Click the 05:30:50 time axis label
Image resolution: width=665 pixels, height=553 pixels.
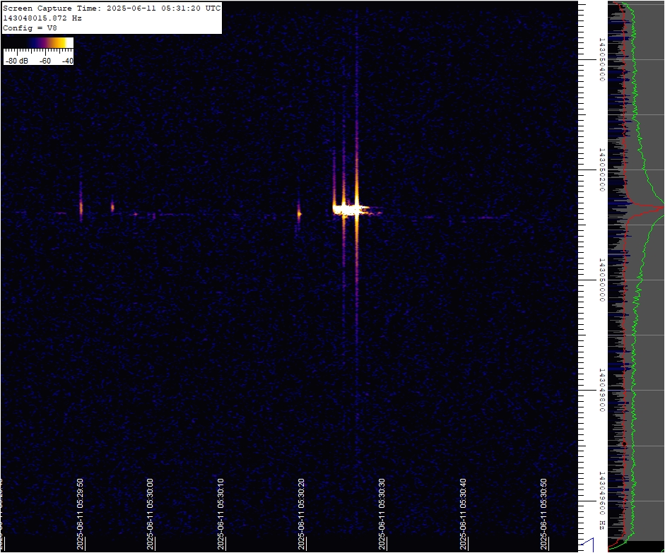[x=543, y=514]
